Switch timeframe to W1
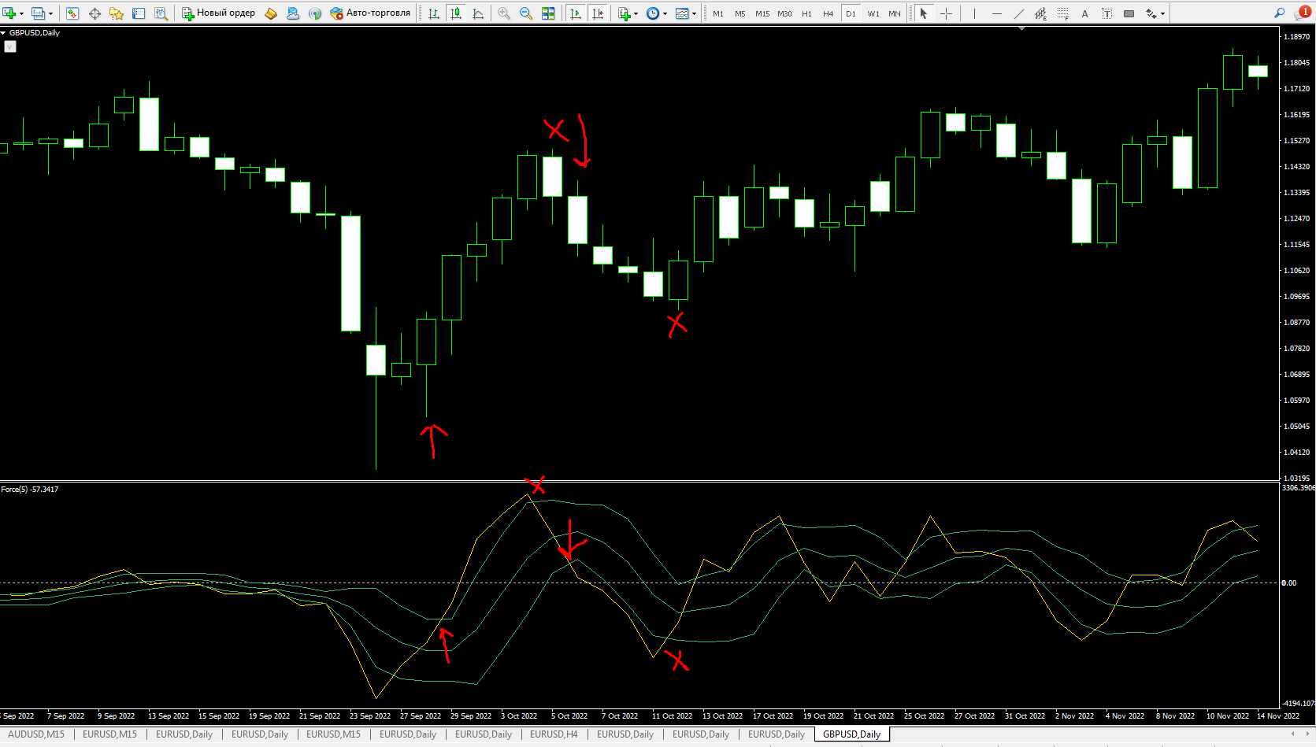 [x=873, y=13]
